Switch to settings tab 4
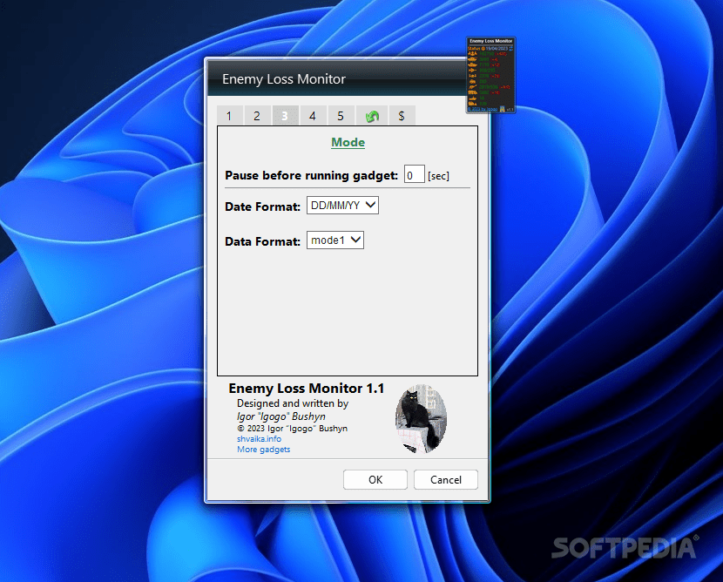723x582 pixels. [x=313, y=115]
